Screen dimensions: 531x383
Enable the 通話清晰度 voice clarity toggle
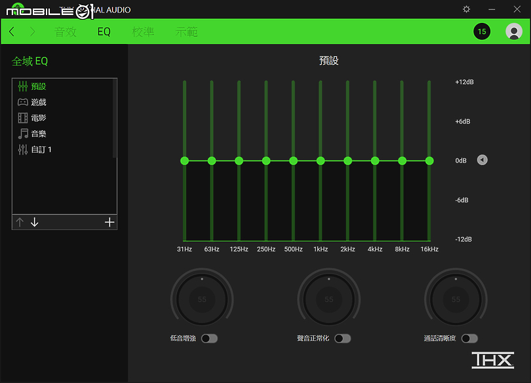click(x=469, y=338)
